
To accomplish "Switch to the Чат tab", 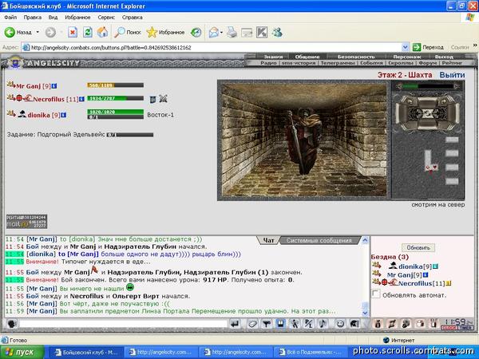I will coord(268,241).
